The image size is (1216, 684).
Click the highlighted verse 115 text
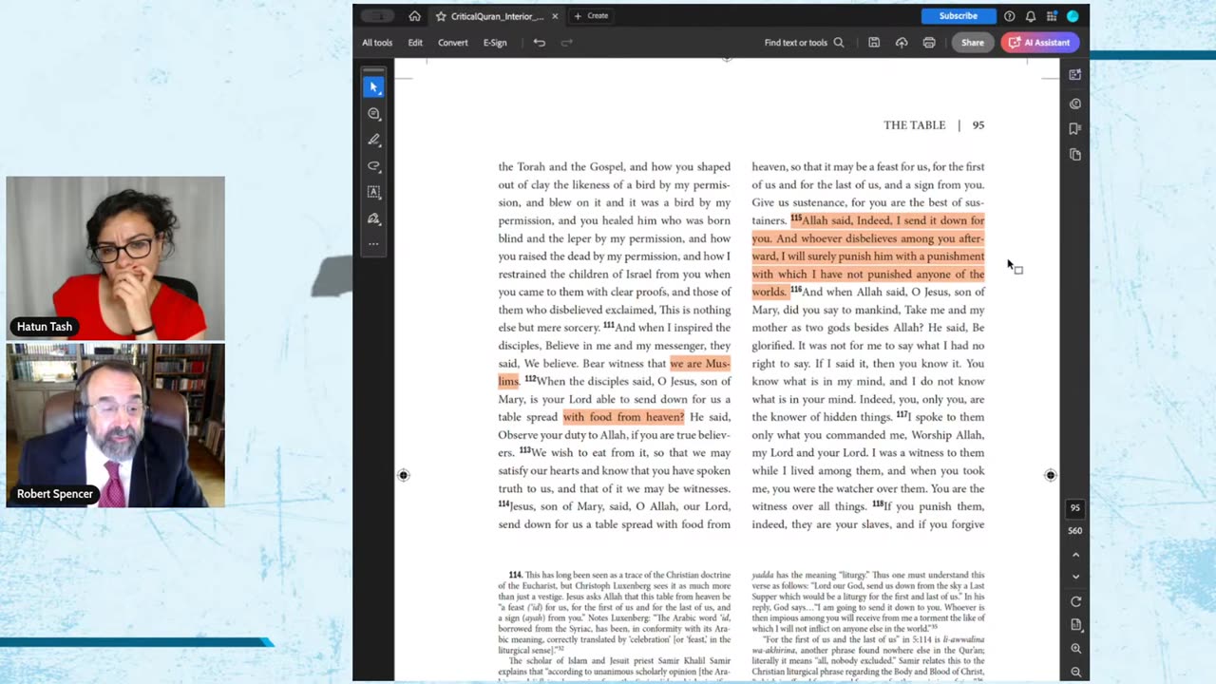(x=868, y=256)
